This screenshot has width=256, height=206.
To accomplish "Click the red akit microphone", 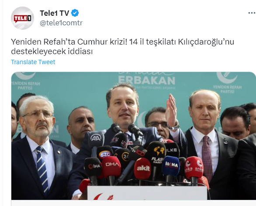I will (143, 168).
